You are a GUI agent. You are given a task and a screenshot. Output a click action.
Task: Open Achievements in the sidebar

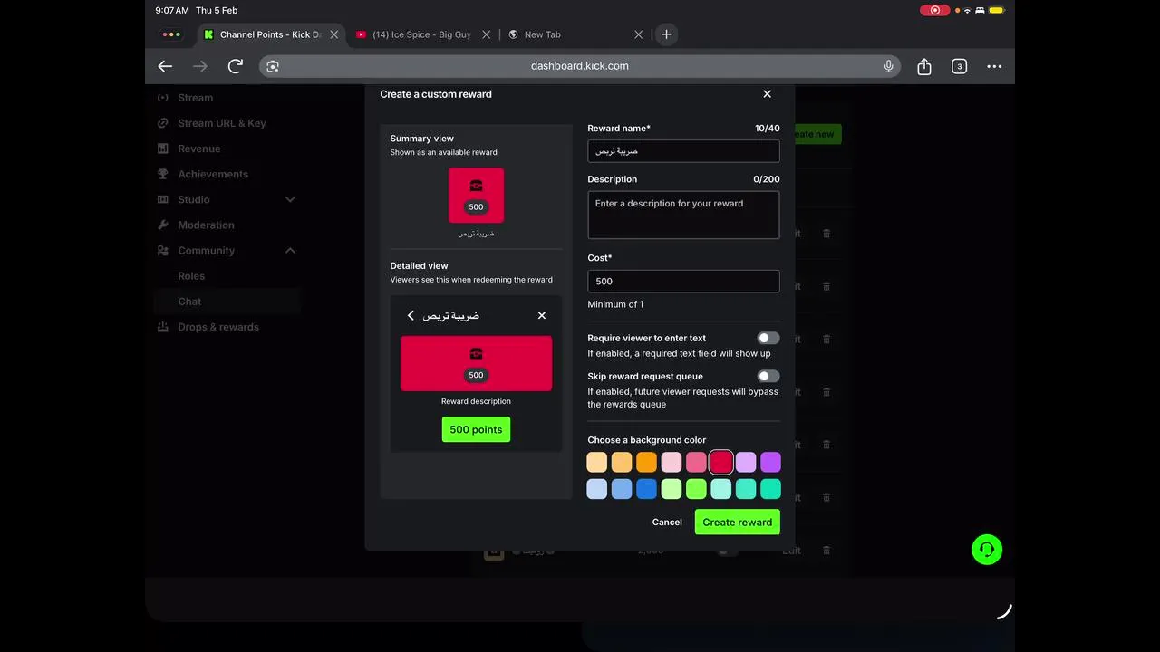pyautogui.click(x=213, y=174)
